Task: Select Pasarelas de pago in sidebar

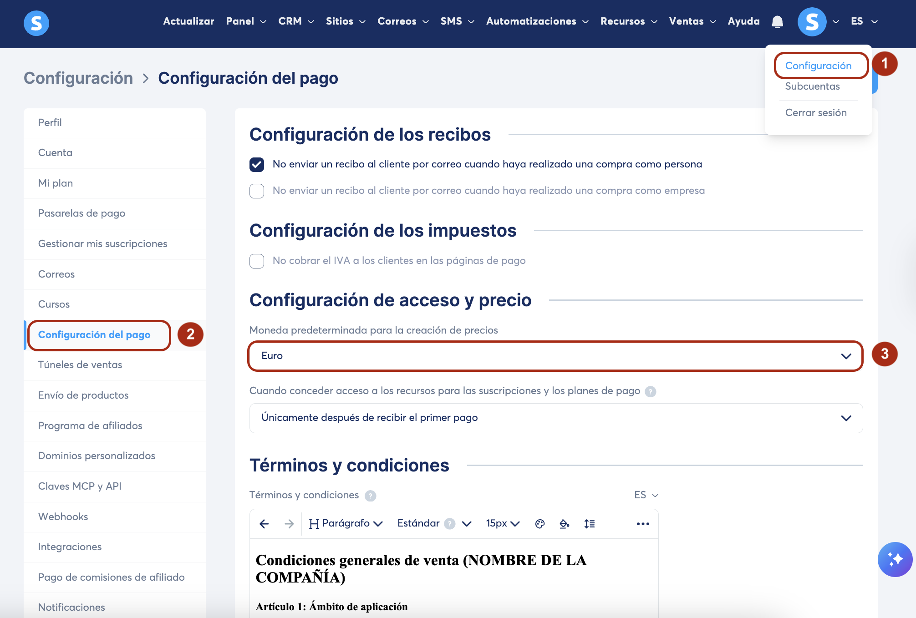Action: pyautogui.click(x=81, y=213)
